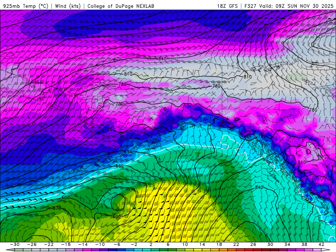
Task: Click the 26 value on temperature scale
Action: (x=253, y=244)
